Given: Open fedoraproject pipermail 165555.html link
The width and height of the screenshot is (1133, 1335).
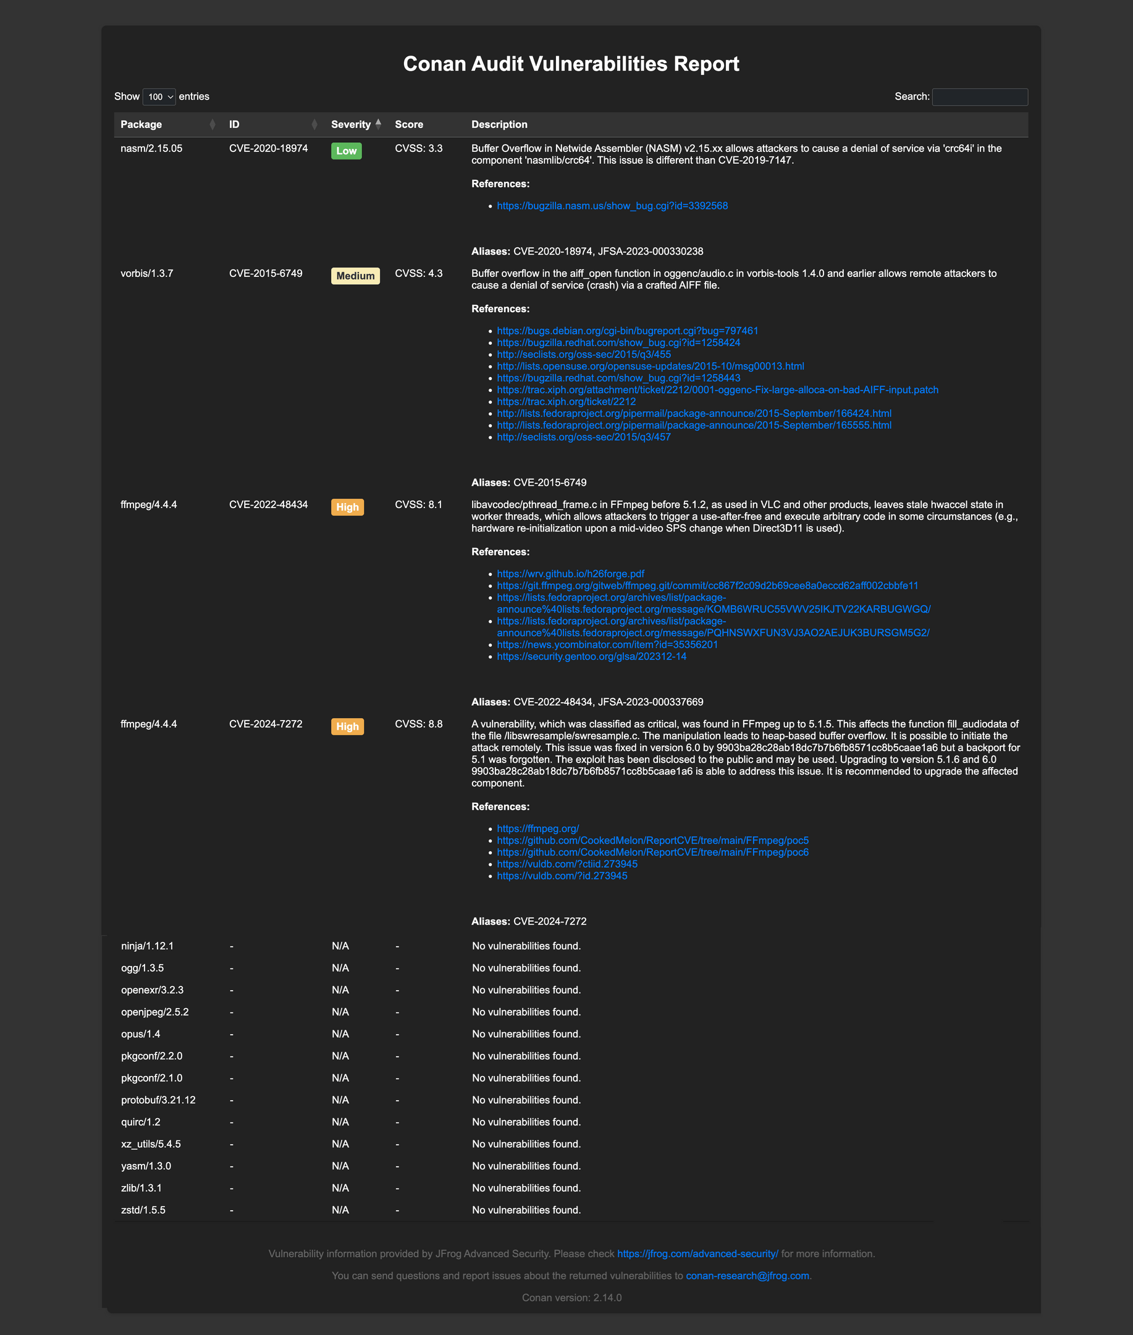Looking at the screenshot, I should coord(694,425).
